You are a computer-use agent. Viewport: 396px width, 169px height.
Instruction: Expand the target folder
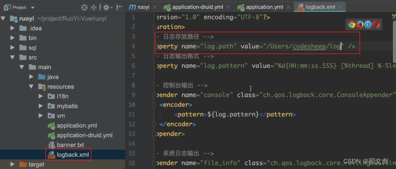tap(12, 164)
